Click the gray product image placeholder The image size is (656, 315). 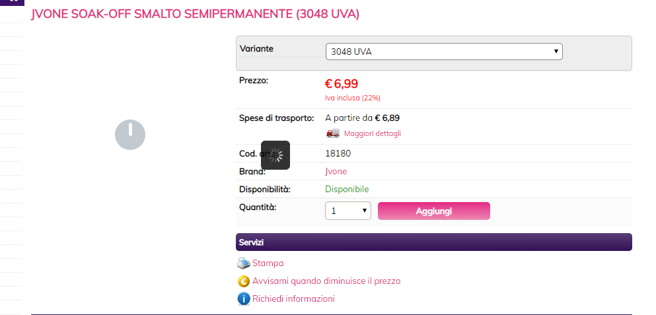point(130,135)
